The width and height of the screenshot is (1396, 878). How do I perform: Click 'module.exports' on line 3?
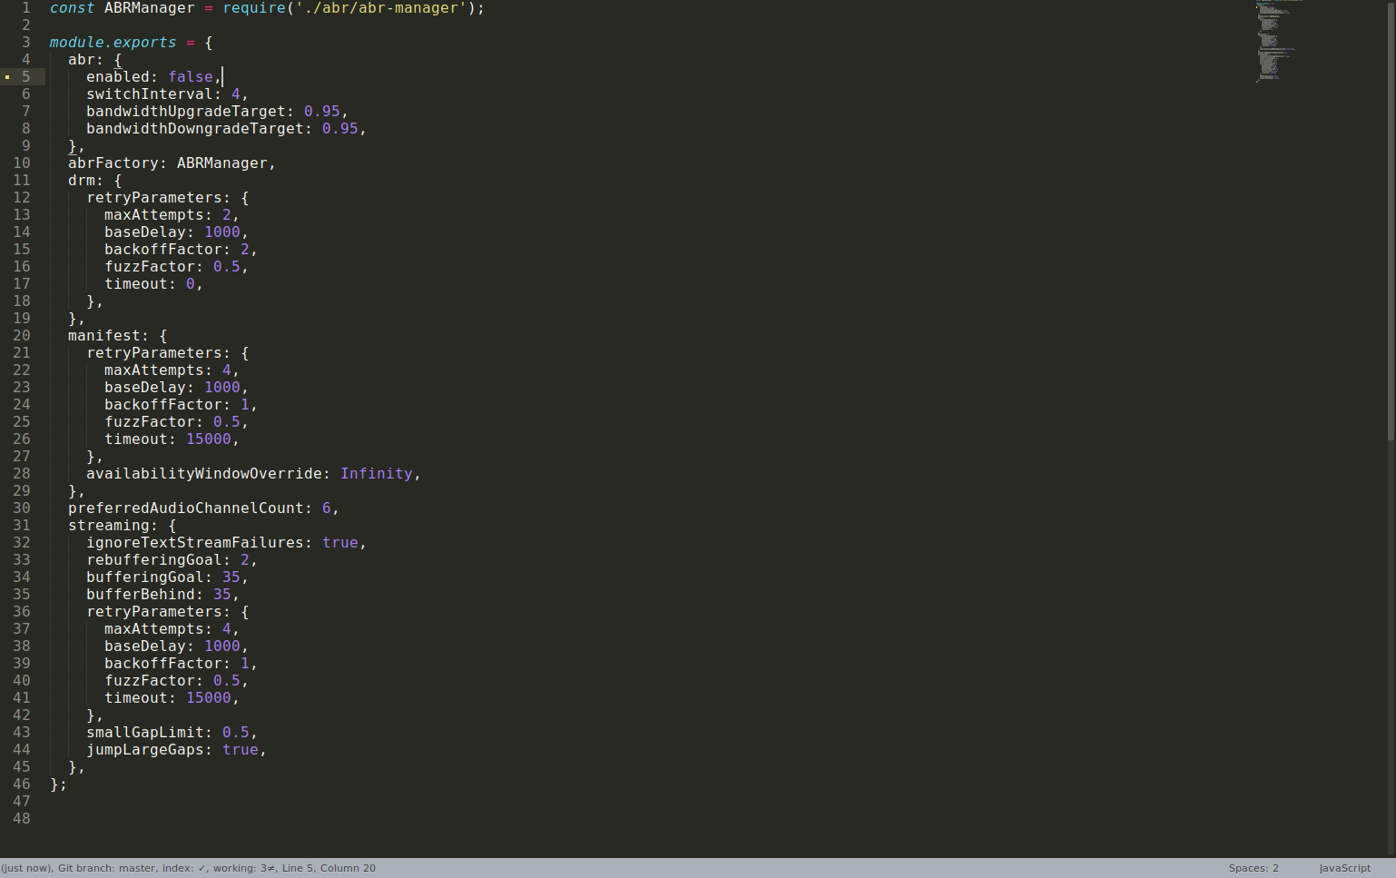(x=113, y=43)
